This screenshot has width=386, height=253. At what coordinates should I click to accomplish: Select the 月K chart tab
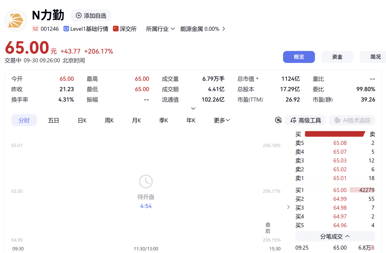coord(137,120)
